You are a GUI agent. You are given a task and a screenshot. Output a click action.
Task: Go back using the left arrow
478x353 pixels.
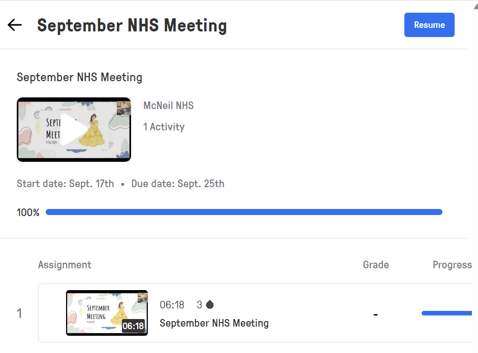[x=15, y=25]
